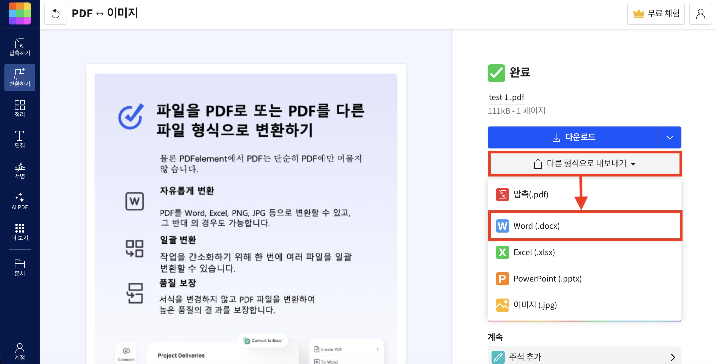Screen dimensions: 715x364
Task: Click the 무료 체험 free trial button
Action: pyautogui.click(x=656, y=13)
